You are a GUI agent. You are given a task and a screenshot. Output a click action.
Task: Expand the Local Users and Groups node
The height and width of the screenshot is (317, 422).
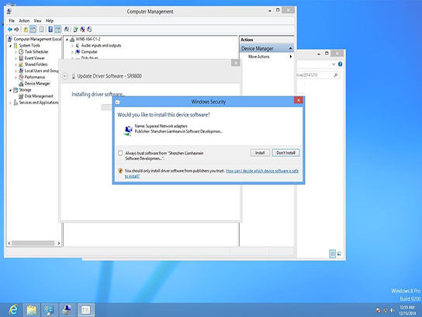pyautogui.click(x=16, y=71)
